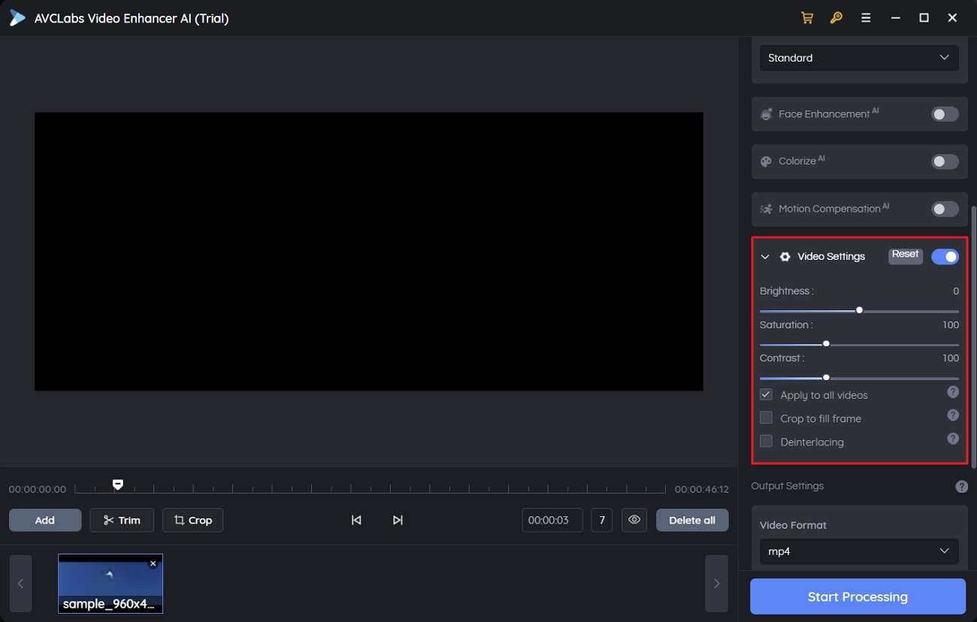The image size is (977, 622).
Task: Select the sample_960x4 video thumbnail
Action: (x=110, y=584)
